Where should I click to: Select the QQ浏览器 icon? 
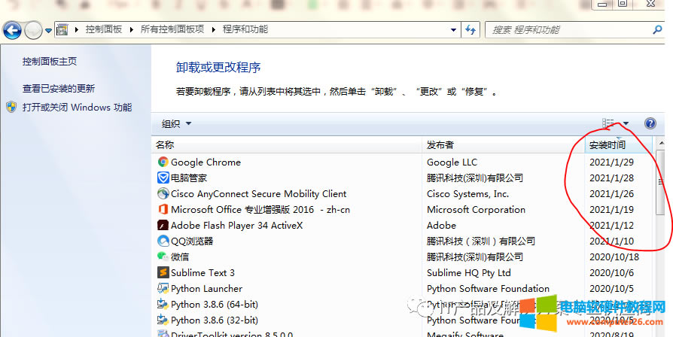coord(163,241)
